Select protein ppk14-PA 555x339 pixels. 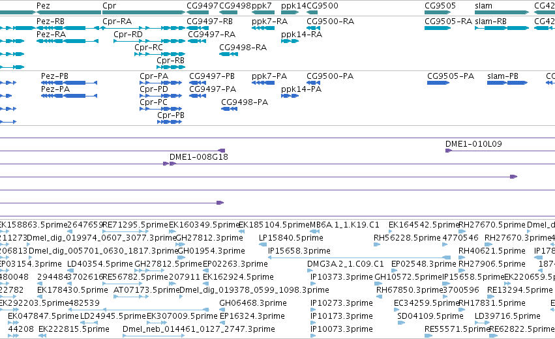[290, 96]
